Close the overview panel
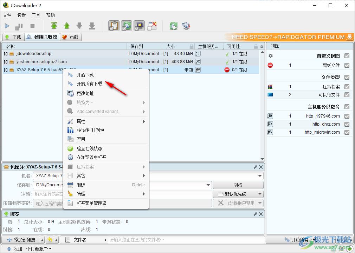The width and height of the screenshot is (355, 253). [261, 214]
